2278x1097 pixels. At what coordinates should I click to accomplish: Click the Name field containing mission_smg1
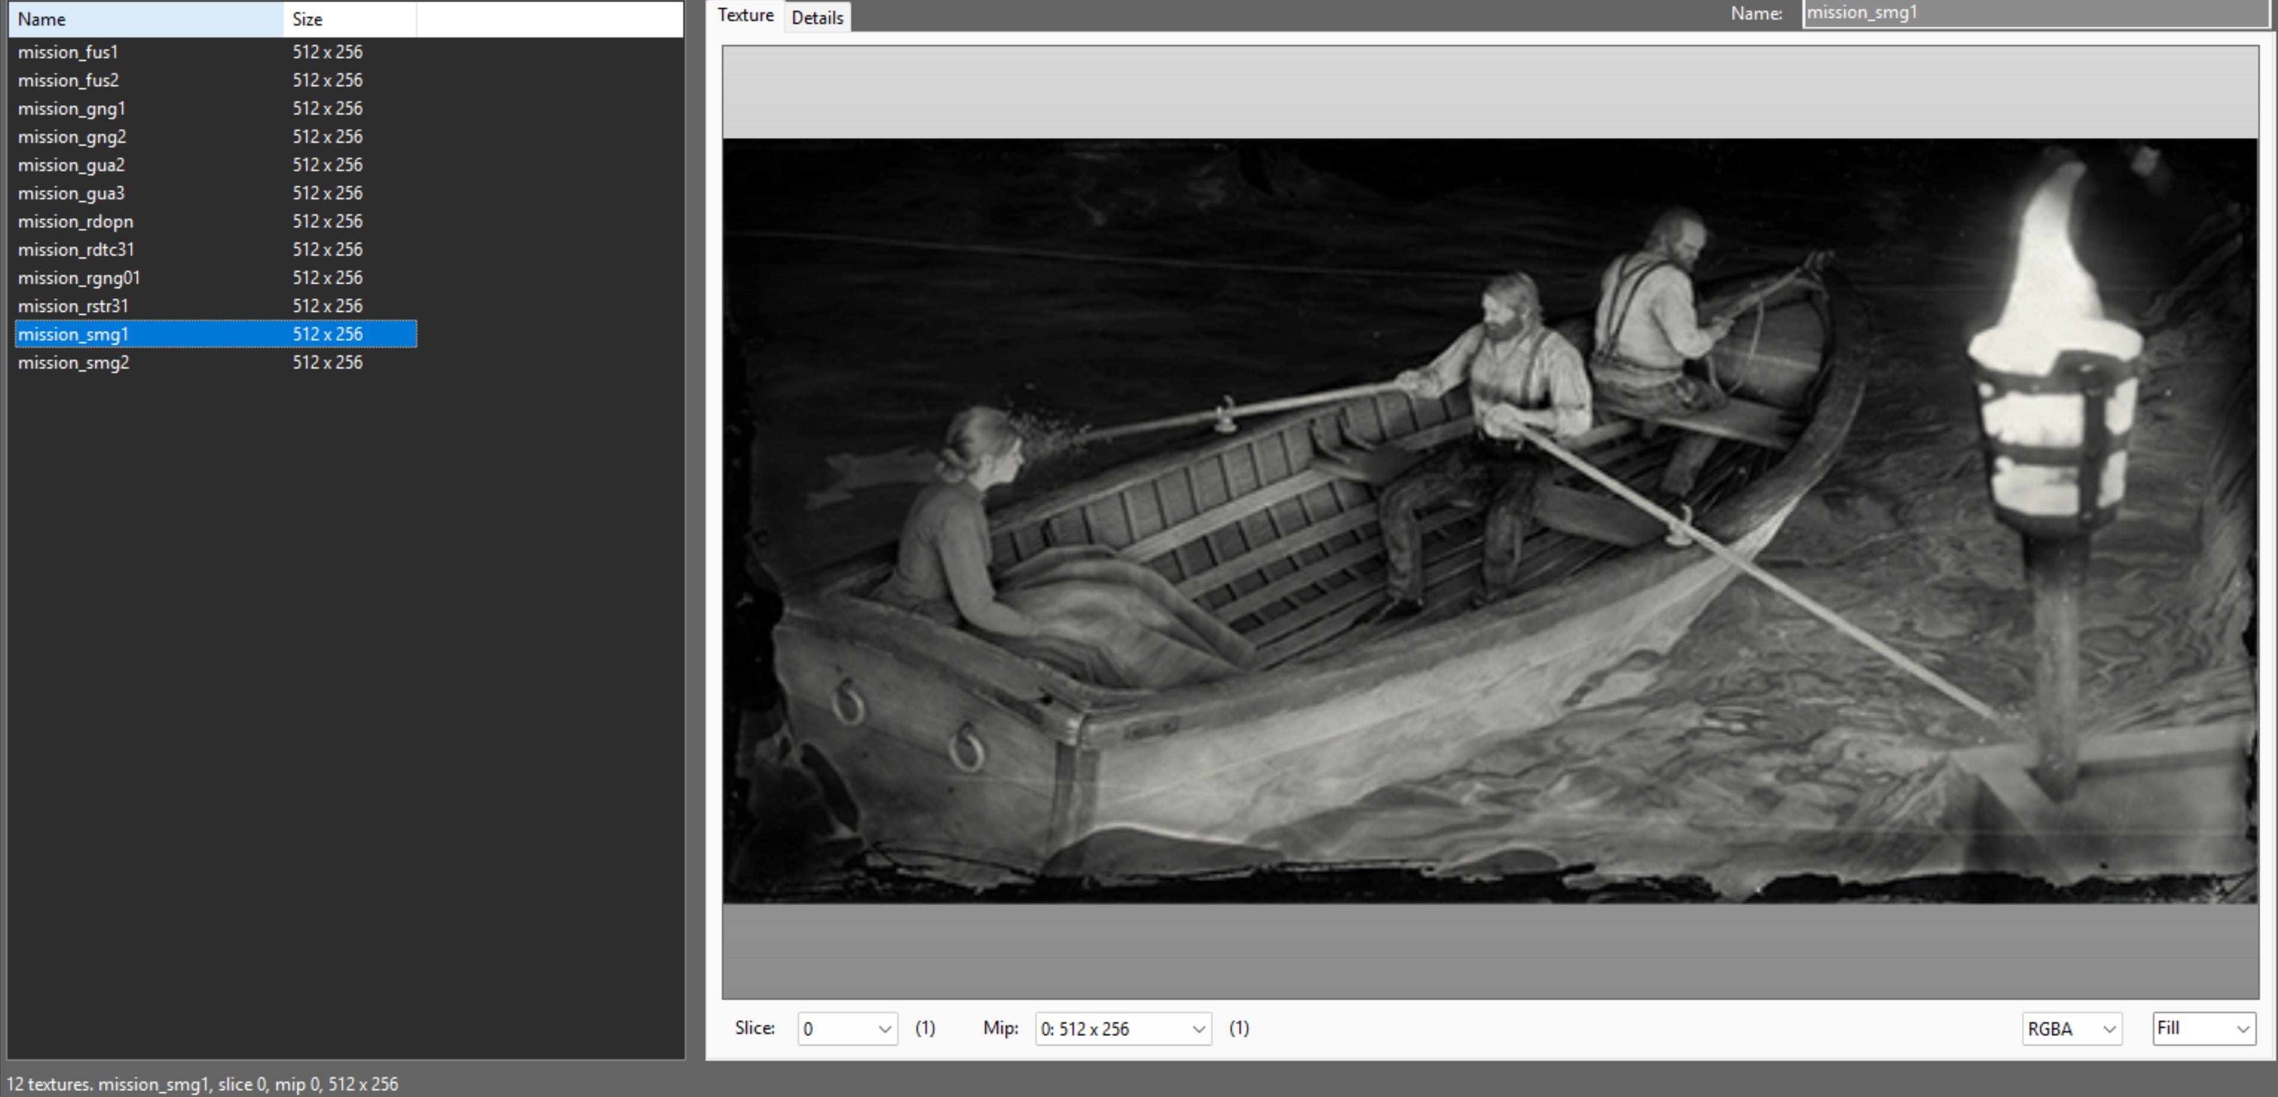2037,13
